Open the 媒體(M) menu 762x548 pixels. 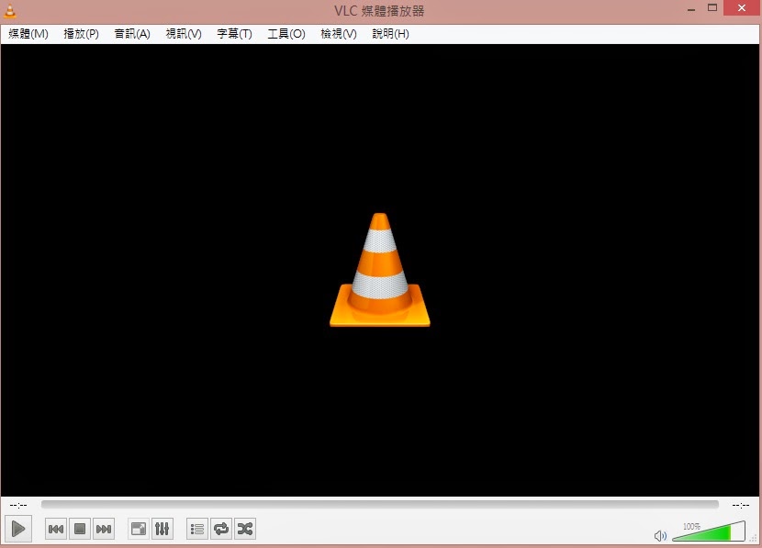click(28, 34)
